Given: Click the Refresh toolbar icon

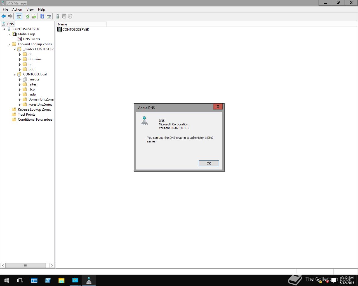Looking at the screenshot, I should point(27,16).
